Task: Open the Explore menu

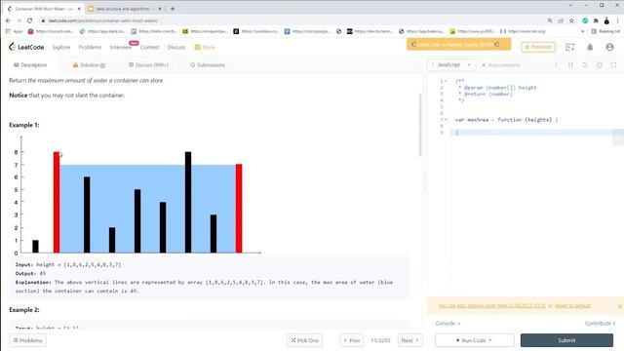Action: [x=61, y=47]
